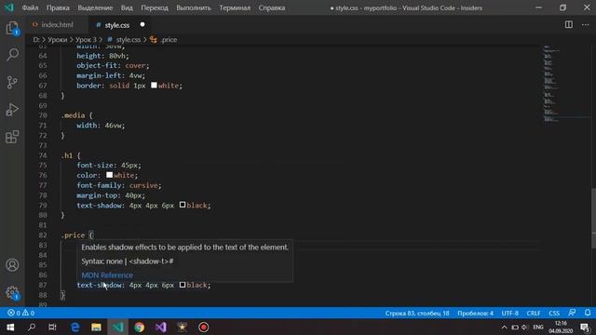Open the Выполнить menu

pyautogui.click(x=194, y=7)
